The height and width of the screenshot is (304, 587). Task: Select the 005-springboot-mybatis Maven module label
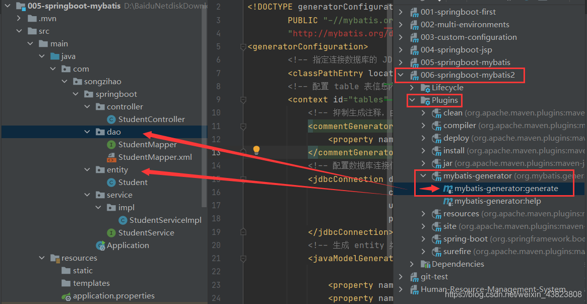tap(466, 63)
